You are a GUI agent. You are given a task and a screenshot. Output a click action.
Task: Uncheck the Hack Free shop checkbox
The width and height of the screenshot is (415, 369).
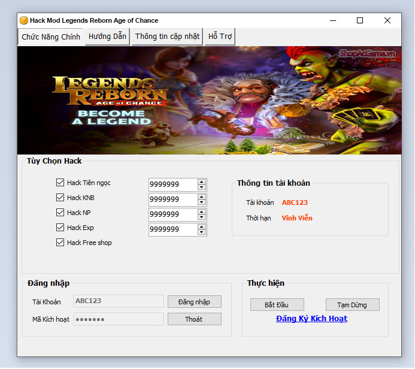tap(60, 243)
